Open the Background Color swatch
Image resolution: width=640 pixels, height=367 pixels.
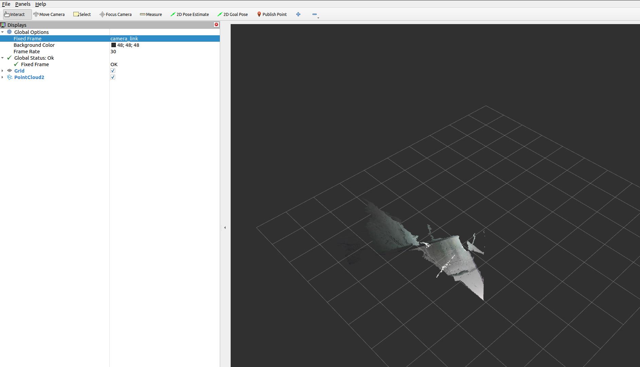point(113,45)
